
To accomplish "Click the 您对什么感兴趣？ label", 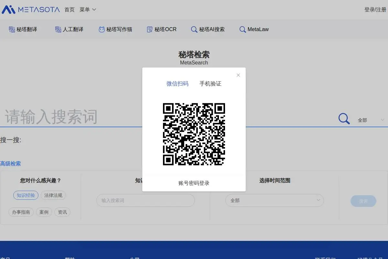I will [x=40, y=180].
